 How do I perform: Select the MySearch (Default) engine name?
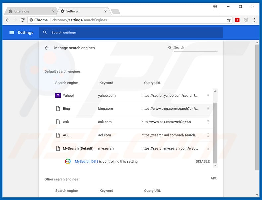coord(78,148)
